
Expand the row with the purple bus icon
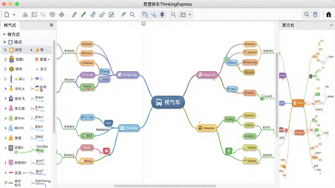pyautogui.click(x=6, y=99)
